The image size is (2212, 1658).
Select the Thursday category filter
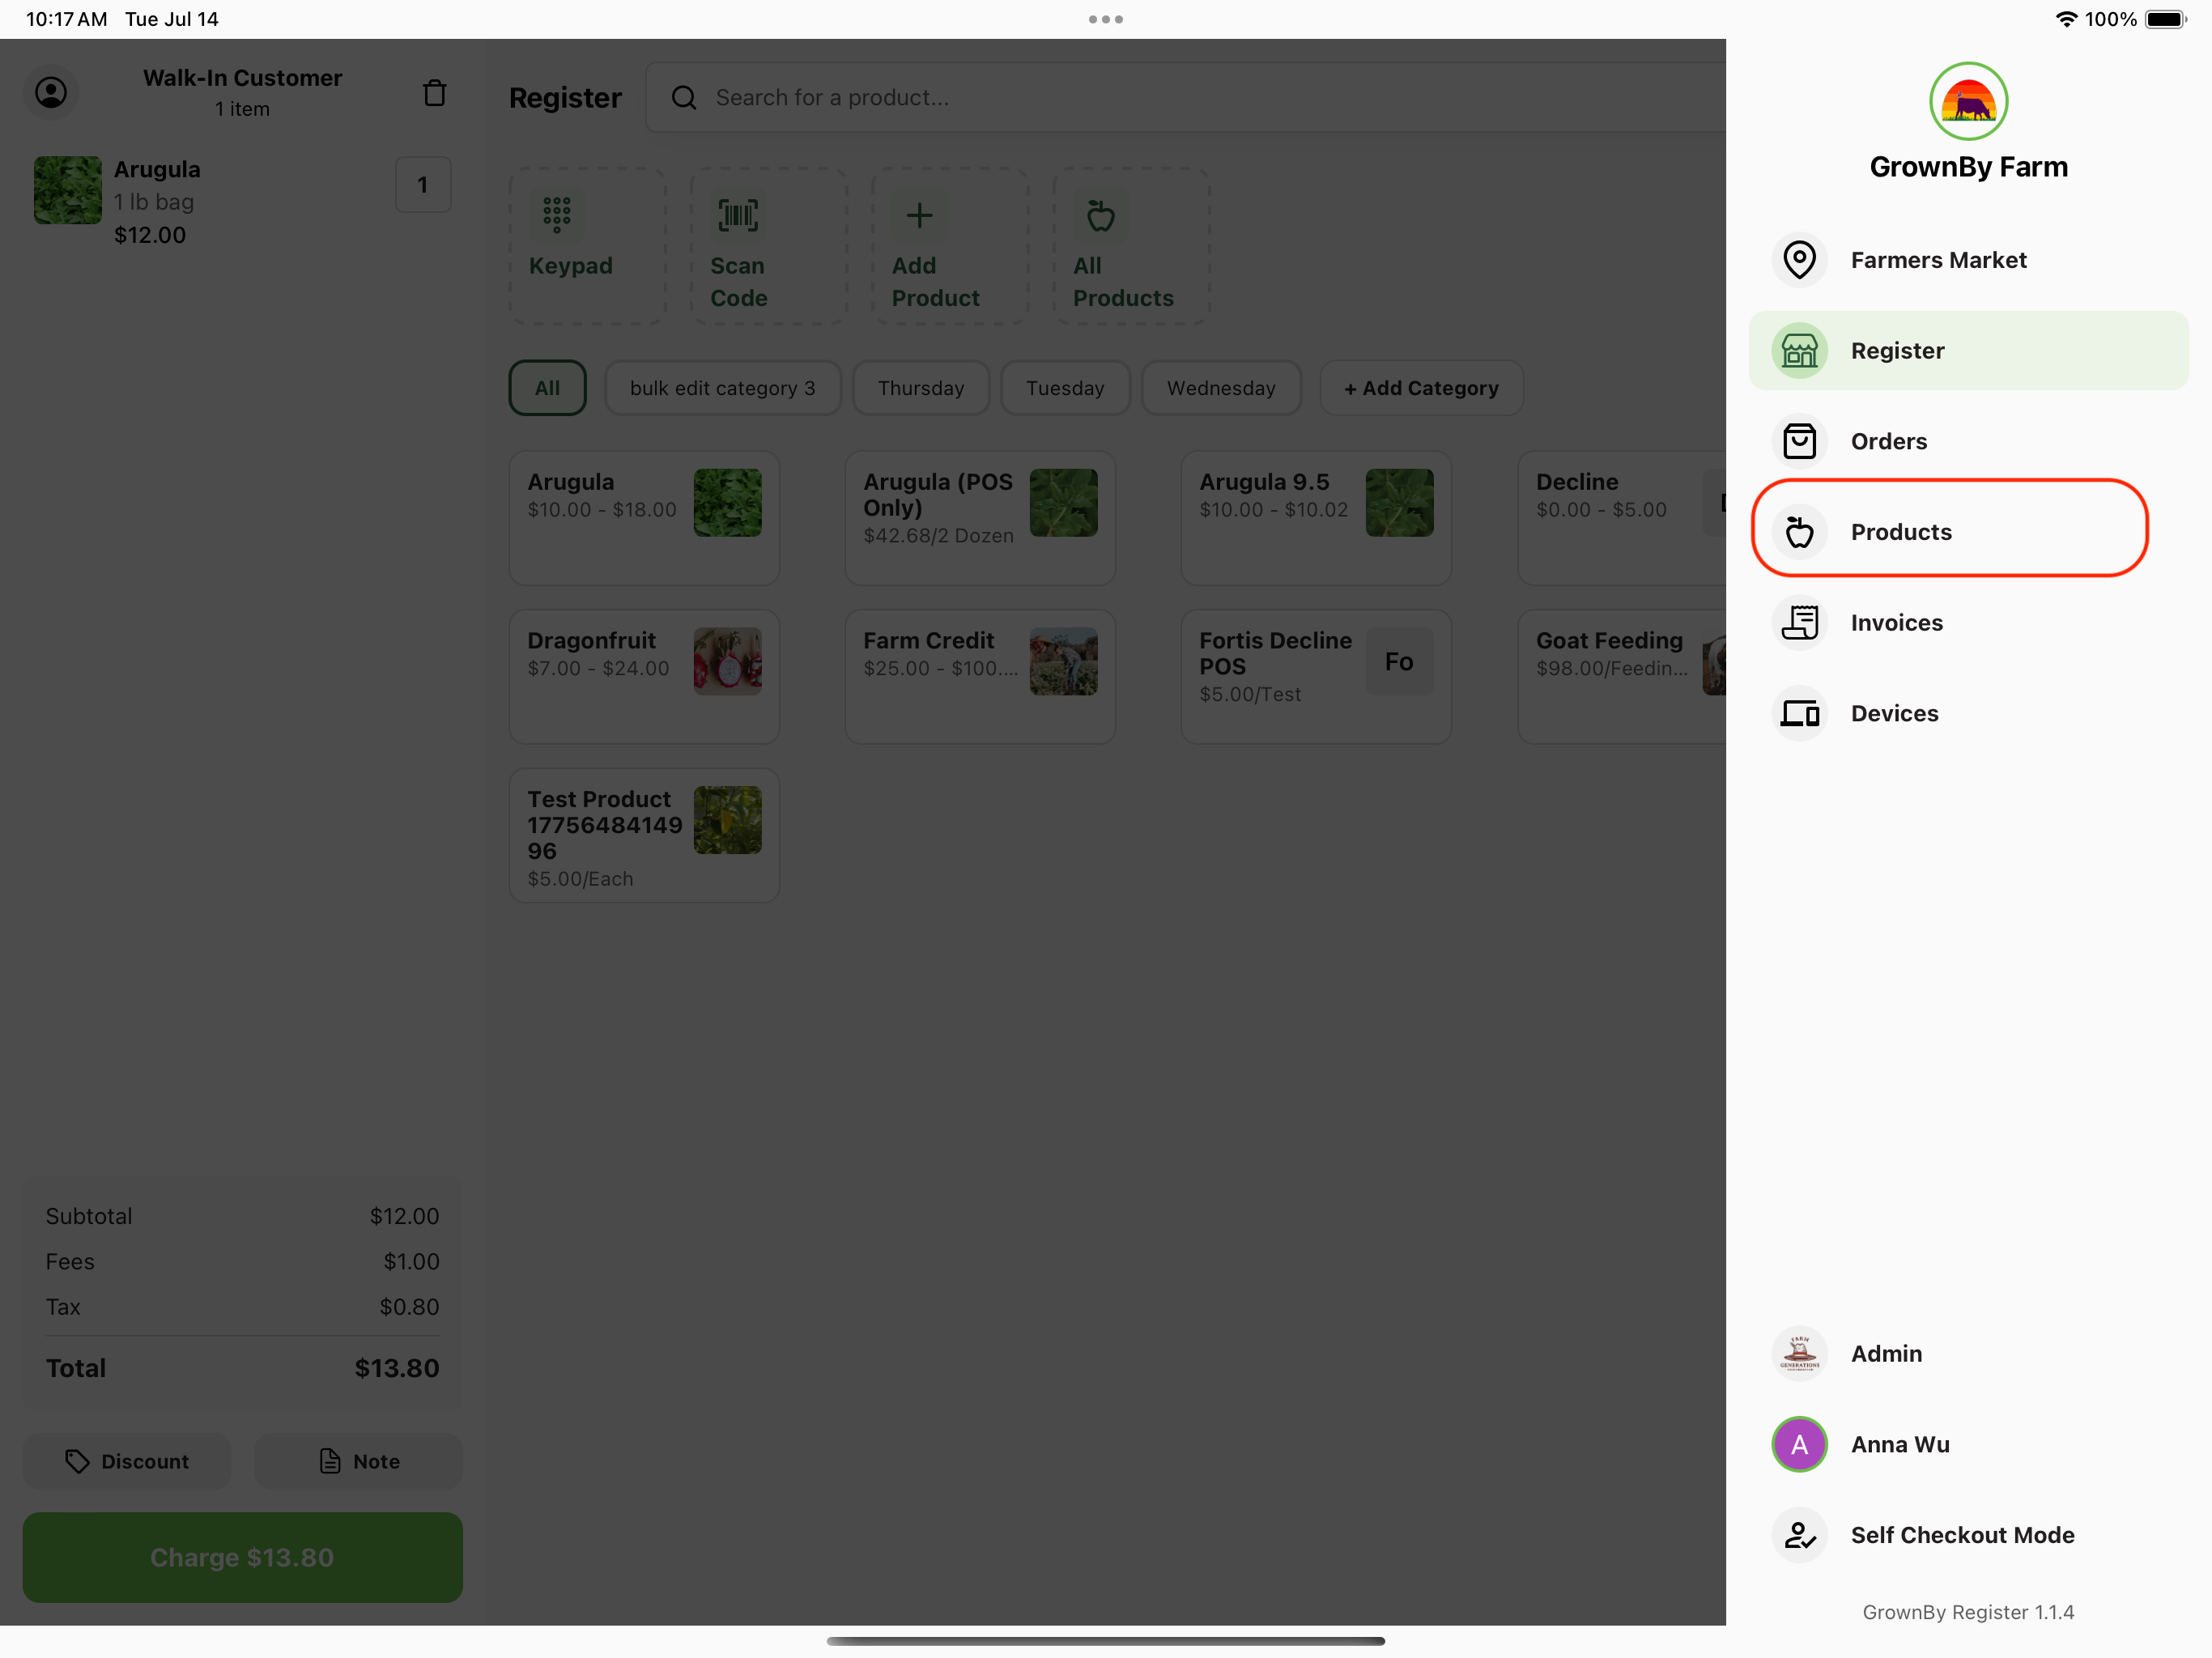tap(920, 388)
